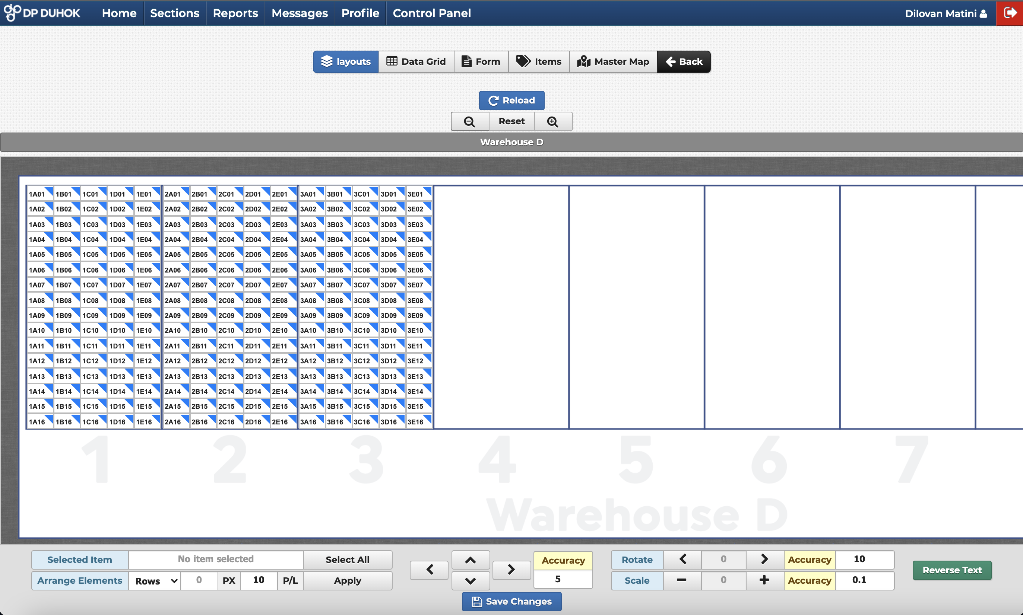Image resolution: width=1023 pixels, height=615 pixels.
Task: Click the Scale value field
Action: pos(723,580)
